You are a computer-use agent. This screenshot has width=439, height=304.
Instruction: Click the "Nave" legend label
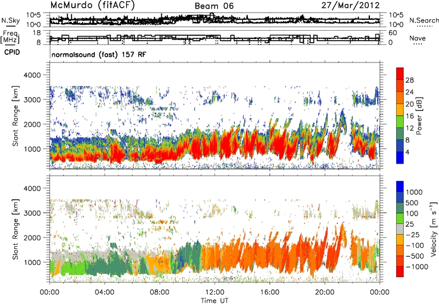pos(418,38)
